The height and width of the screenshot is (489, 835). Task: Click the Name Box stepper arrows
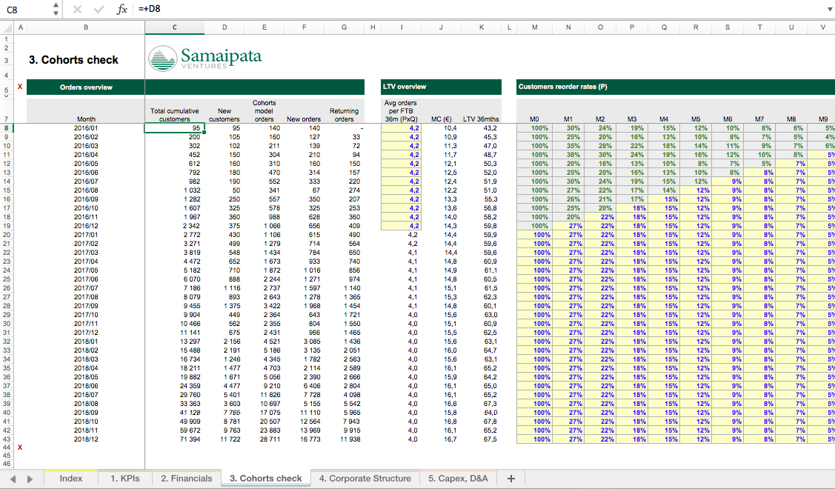(56, 9)
